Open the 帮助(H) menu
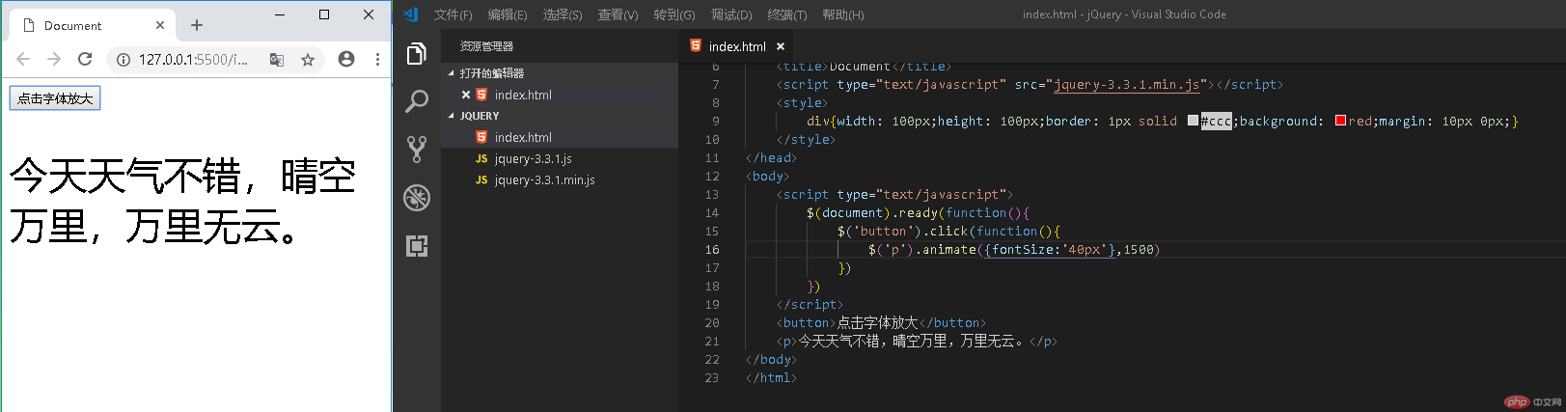 click(x=843, y=14)
